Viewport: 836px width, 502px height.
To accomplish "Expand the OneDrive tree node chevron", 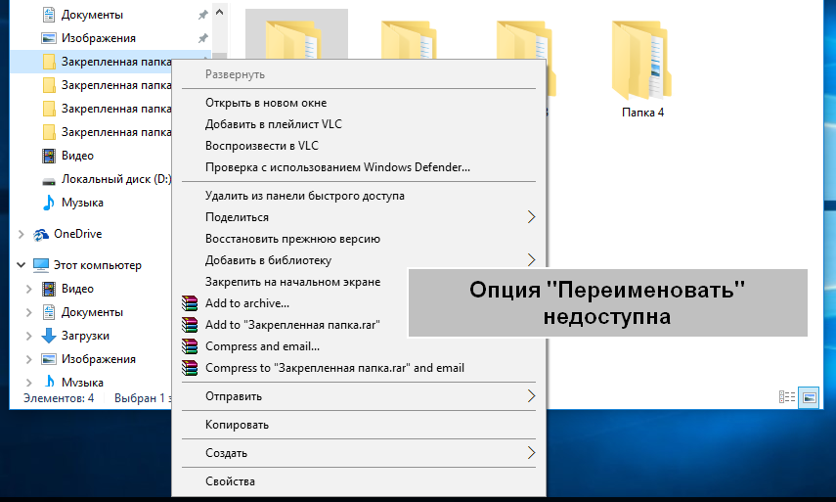I will [x=22, y=234].
